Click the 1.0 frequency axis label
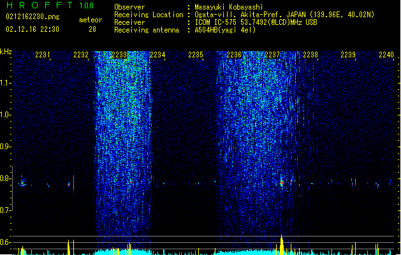Viewport: 401px width, 255px height. (6, 115)
